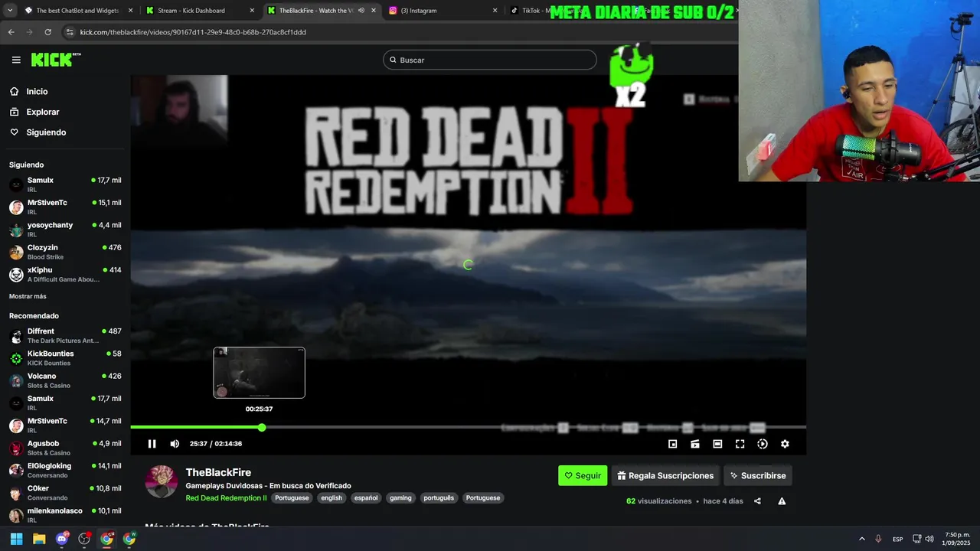
Task: Focus the Buscar search field
Action: (x=490, y=60)
